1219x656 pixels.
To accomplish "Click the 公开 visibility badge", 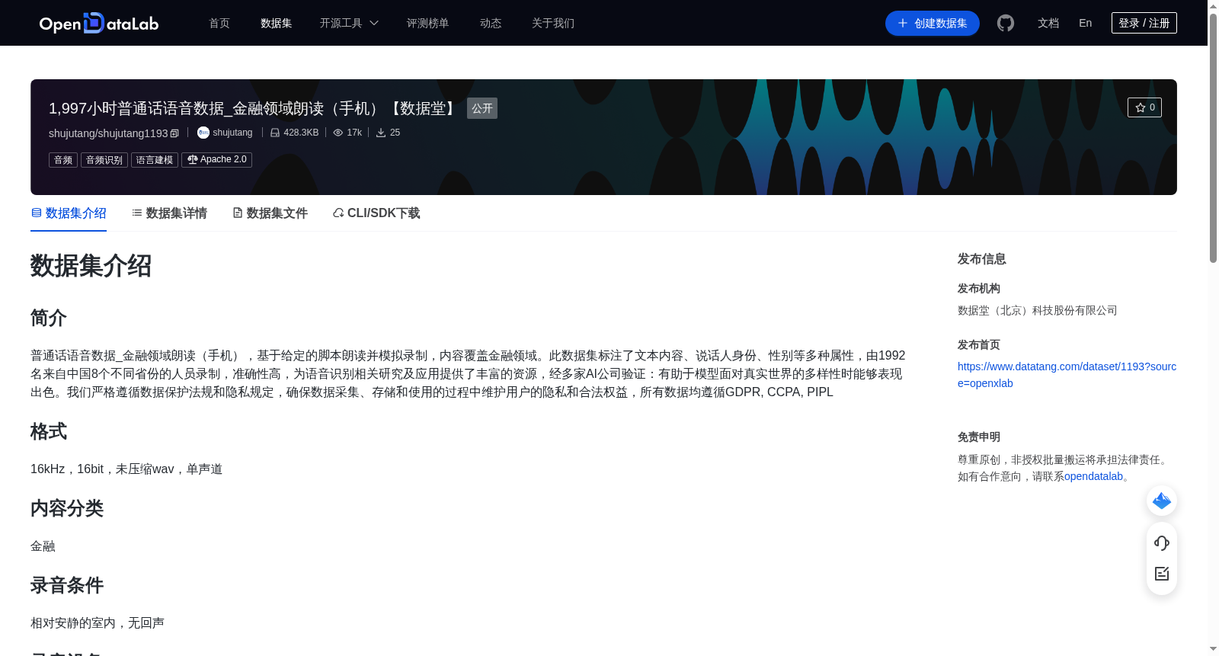I will 482,108.
